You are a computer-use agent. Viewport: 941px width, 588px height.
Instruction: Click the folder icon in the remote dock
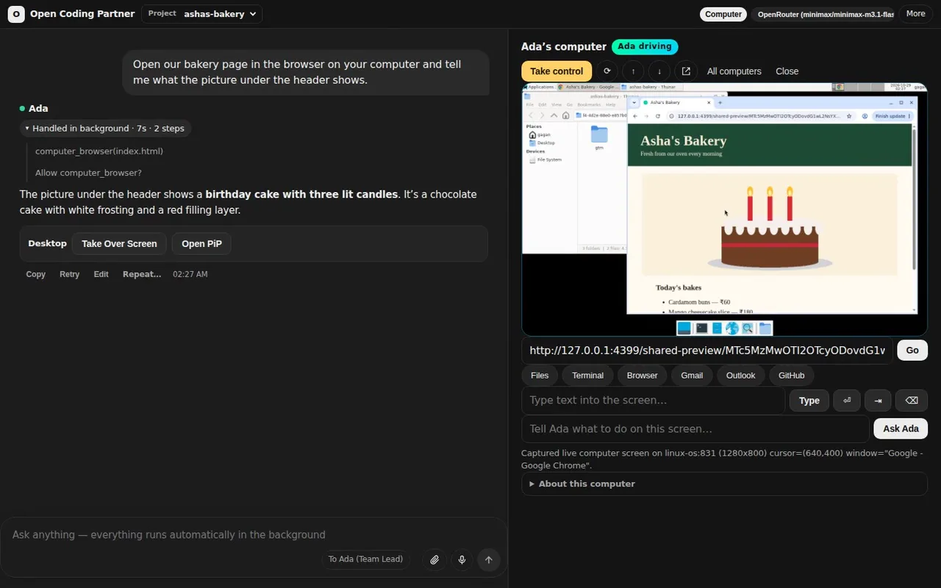coord(765,329)
